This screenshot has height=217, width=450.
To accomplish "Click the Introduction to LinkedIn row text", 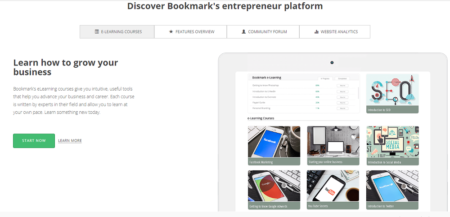I will click(264, 91).
